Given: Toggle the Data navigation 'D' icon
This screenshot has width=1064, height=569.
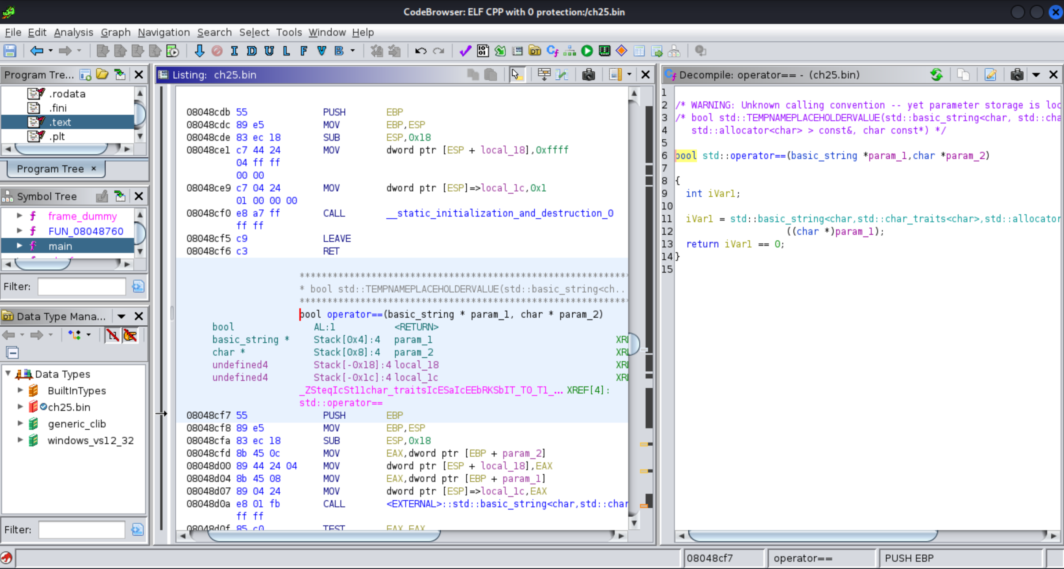Looking at the screenshot, I should pos(252,51).
